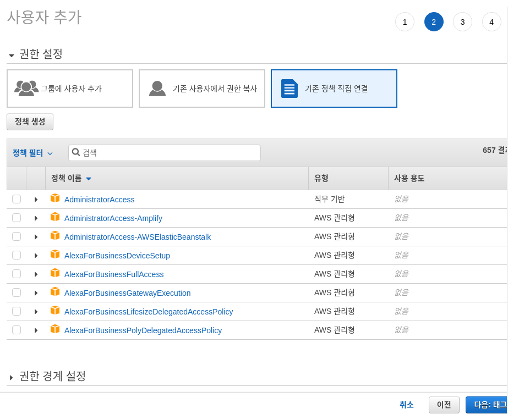Expand AlexaForBusinessGatewayExecution row arrow
Image resolution: width=508 pixels, height=414 pixels.
36,293
